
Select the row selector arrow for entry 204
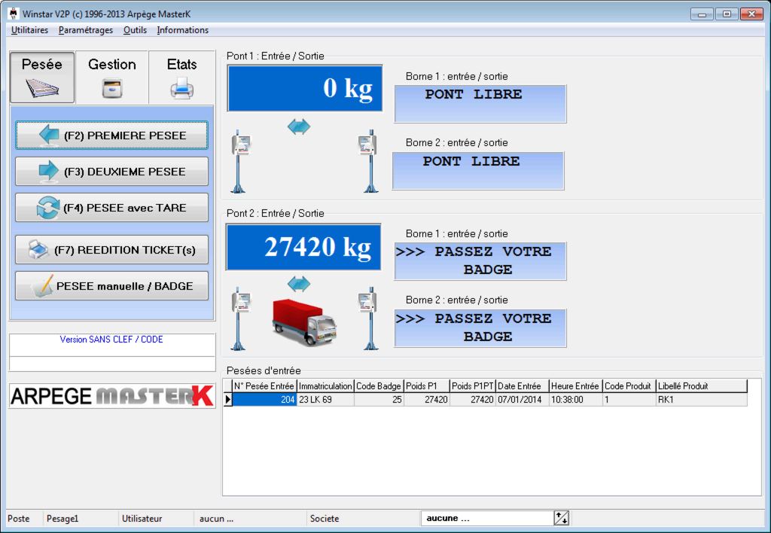[228, 400]
